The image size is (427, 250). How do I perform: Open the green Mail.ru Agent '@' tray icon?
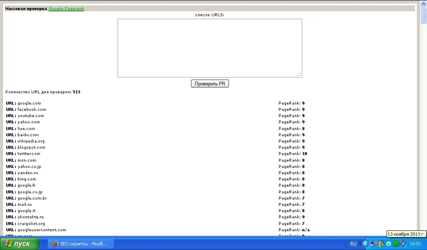click(x=396, y=244)
